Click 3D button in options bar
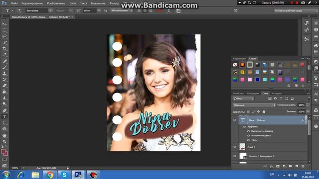The width and height of the screenshot is (319, 179). [236, 10]
